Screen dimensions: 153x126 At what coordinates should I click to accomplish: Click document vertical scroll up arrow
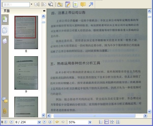[149, 11]
